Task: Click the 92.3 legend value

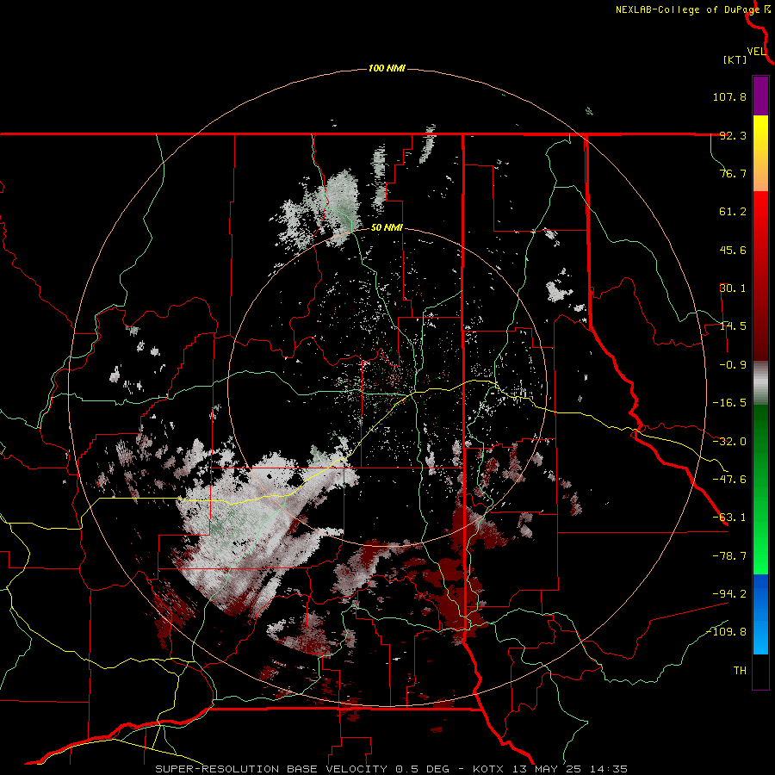Action: (733, 135)
